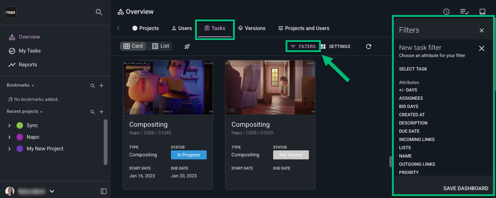Screen dimensions: 496x198
Task: Open the time tracker clock icon
Action: tap(446, 12)
